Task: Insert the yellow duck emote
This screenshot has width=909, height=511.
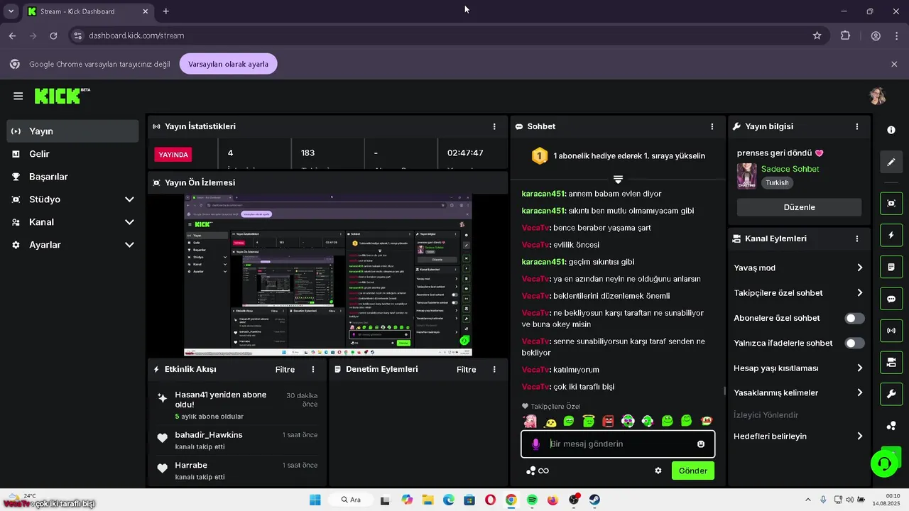Action: (550, 422)
